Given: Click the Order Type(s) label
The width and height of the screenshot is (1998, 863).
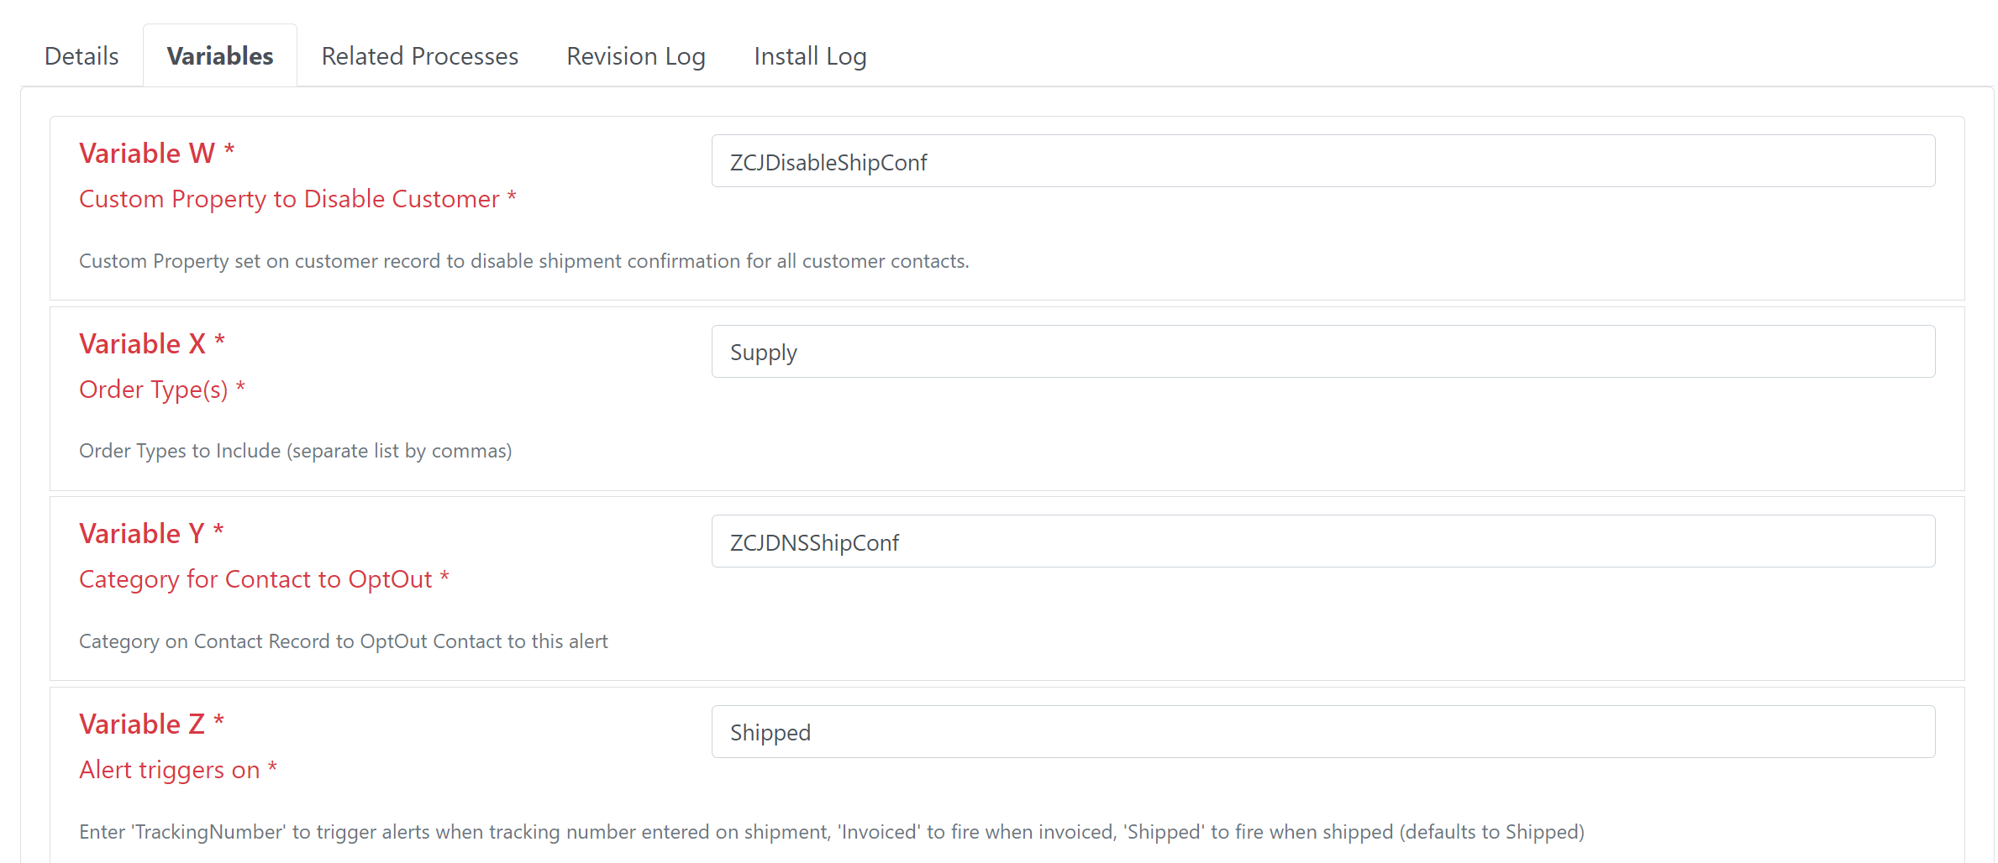Looking at the screenshot, I should (154, 390).
